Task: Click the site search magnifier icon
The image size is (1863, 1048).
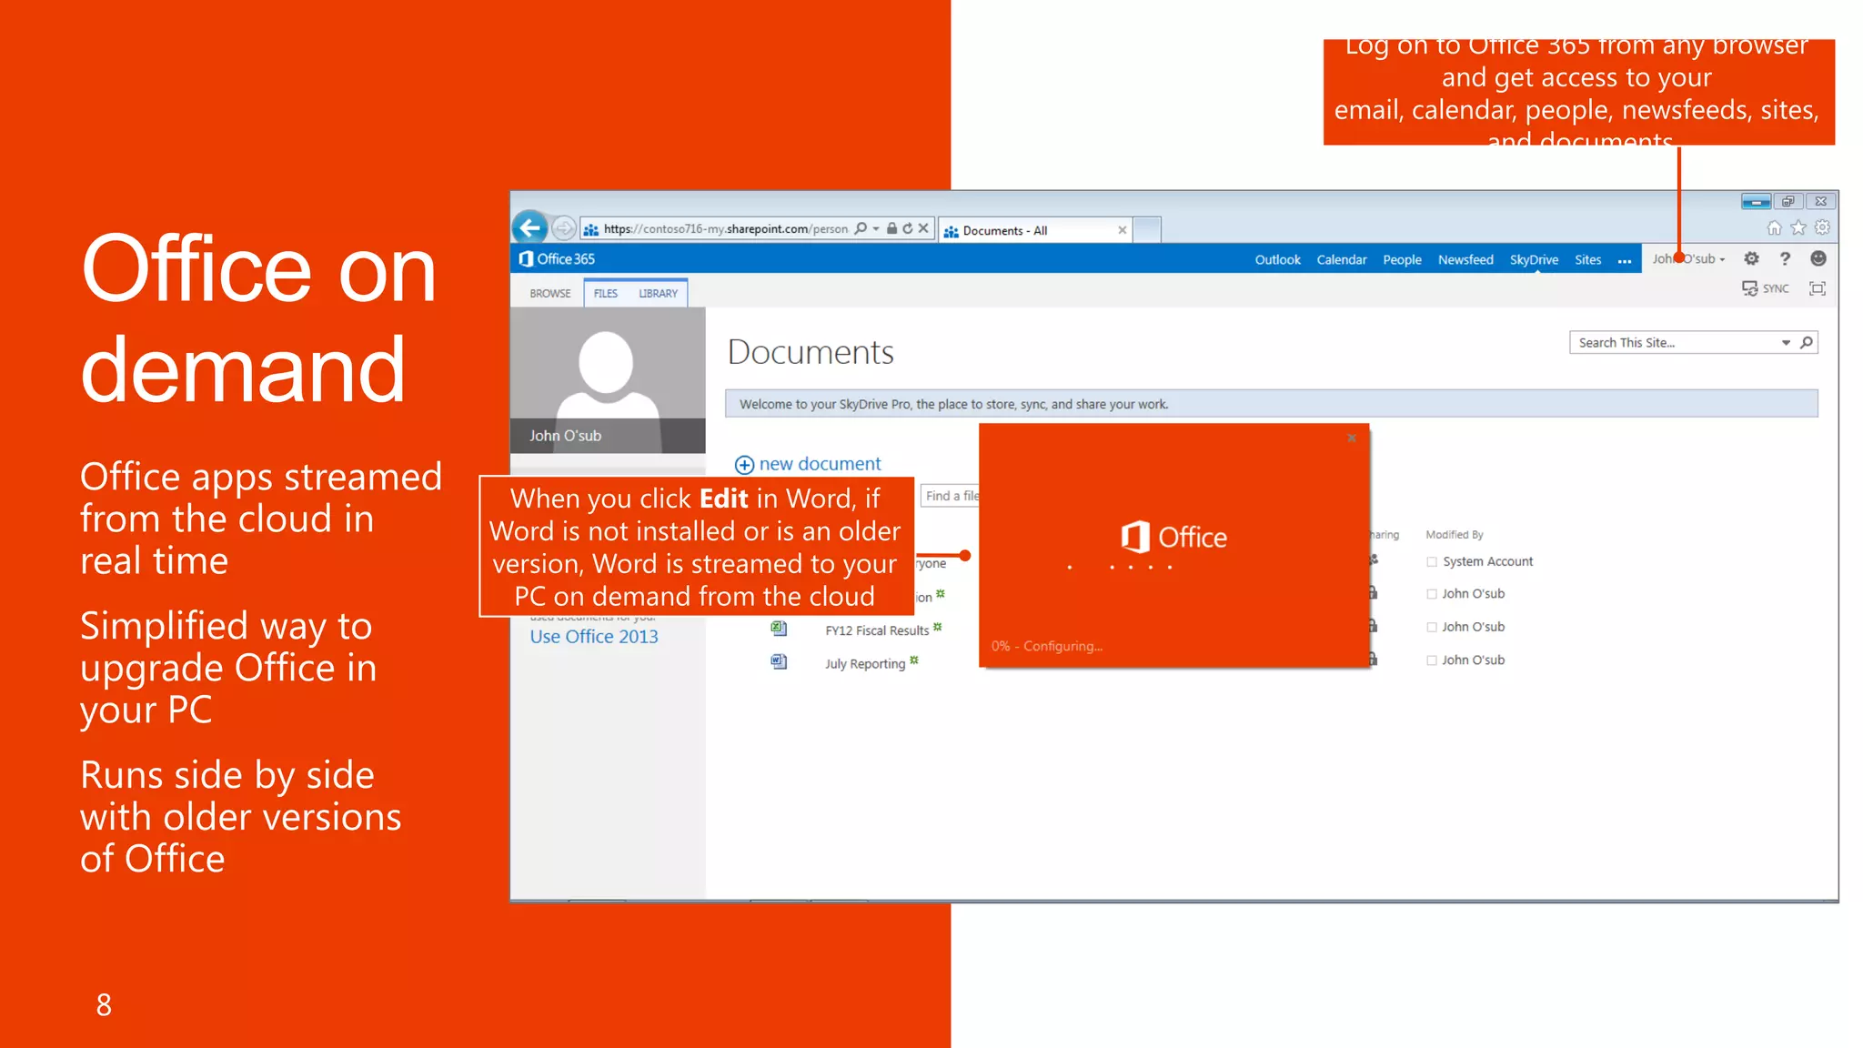Action: (x=1807, y=343)
